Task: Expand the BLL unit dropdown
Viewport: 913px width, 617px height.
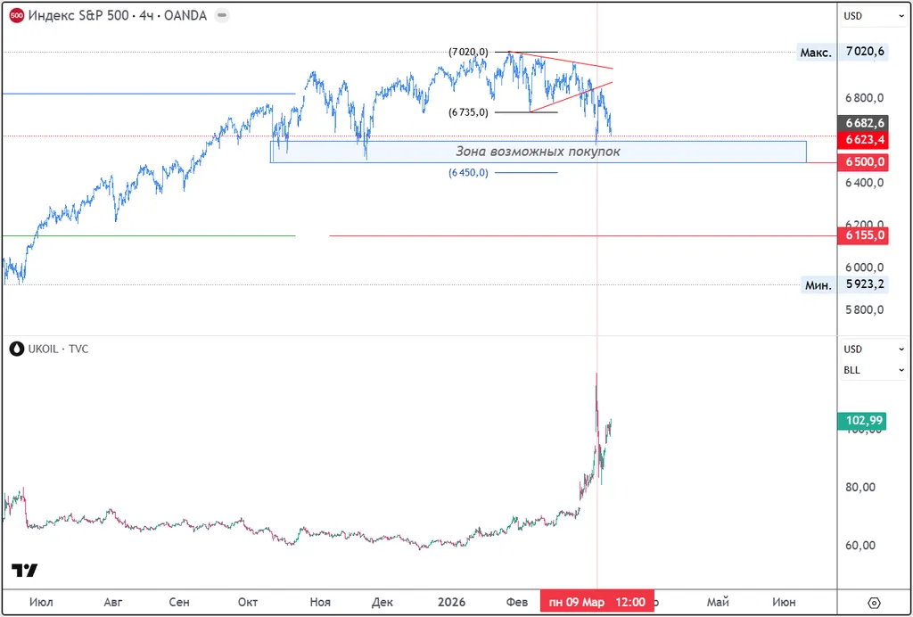Action: point(874,370)
